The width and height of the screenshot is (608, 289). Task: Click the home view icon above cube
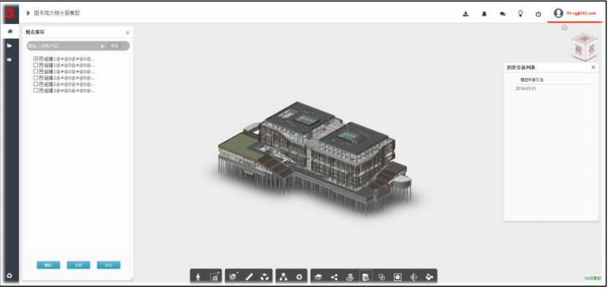tap(565, 28)
